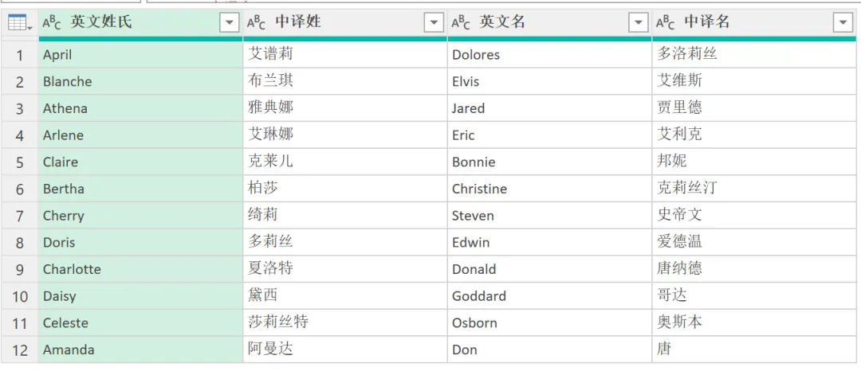Click the cell containing Goddard
This screenshot has width=861, height=371.
pyautogui.click(x=549, y=296)
